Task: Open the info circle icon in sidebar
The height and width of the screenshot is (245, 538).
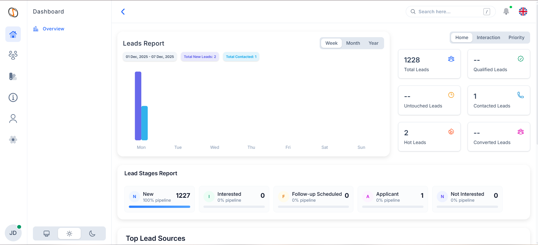Action: pyautogui.click(x=13, y=98)
